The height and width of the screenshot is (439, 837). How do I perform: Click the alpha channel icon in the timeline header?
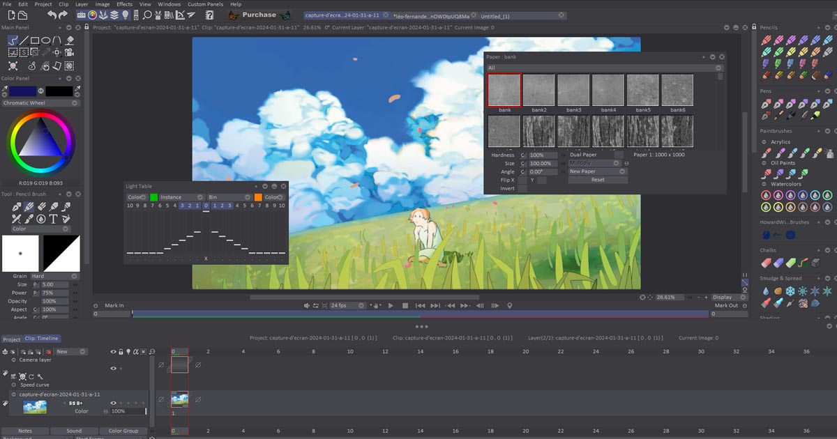[x=136, y=351]
